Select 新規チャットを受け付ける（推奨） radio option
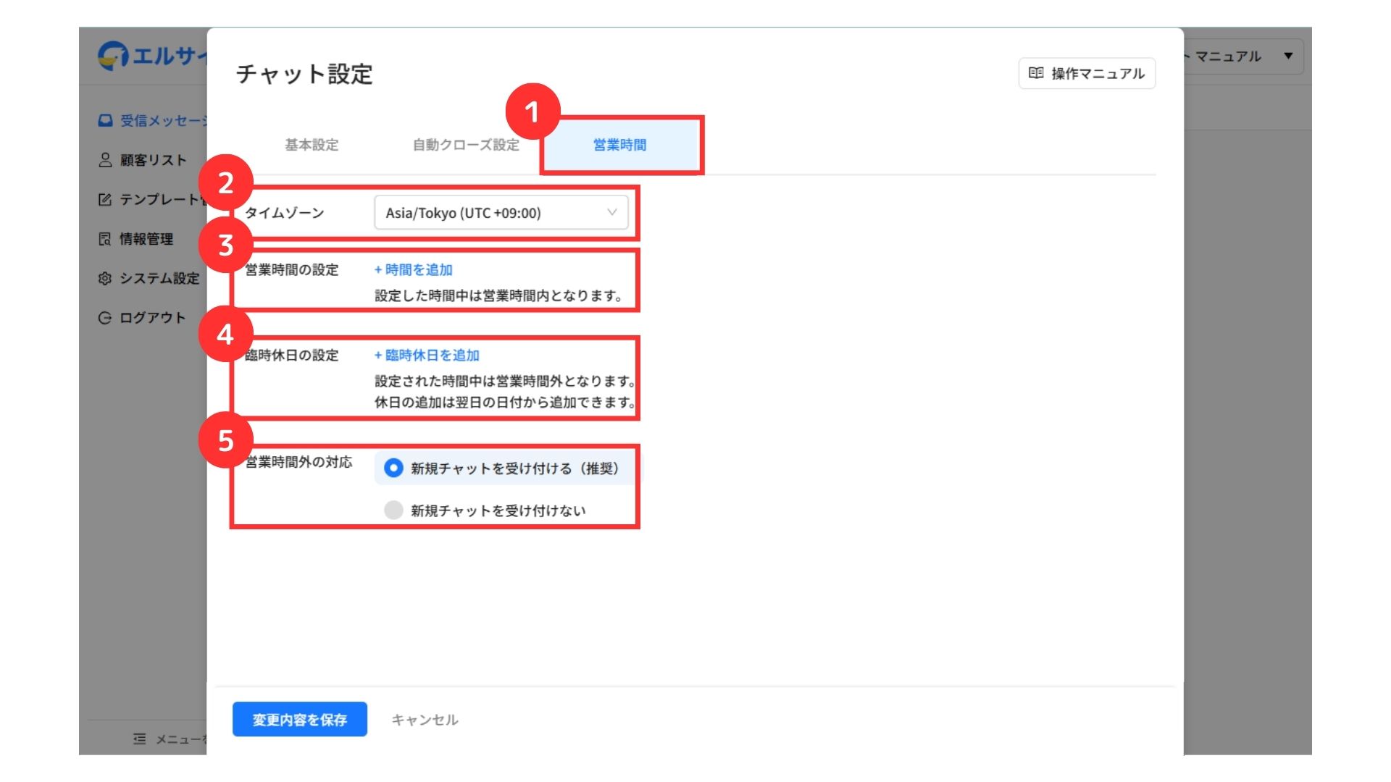 coord(393,468)
